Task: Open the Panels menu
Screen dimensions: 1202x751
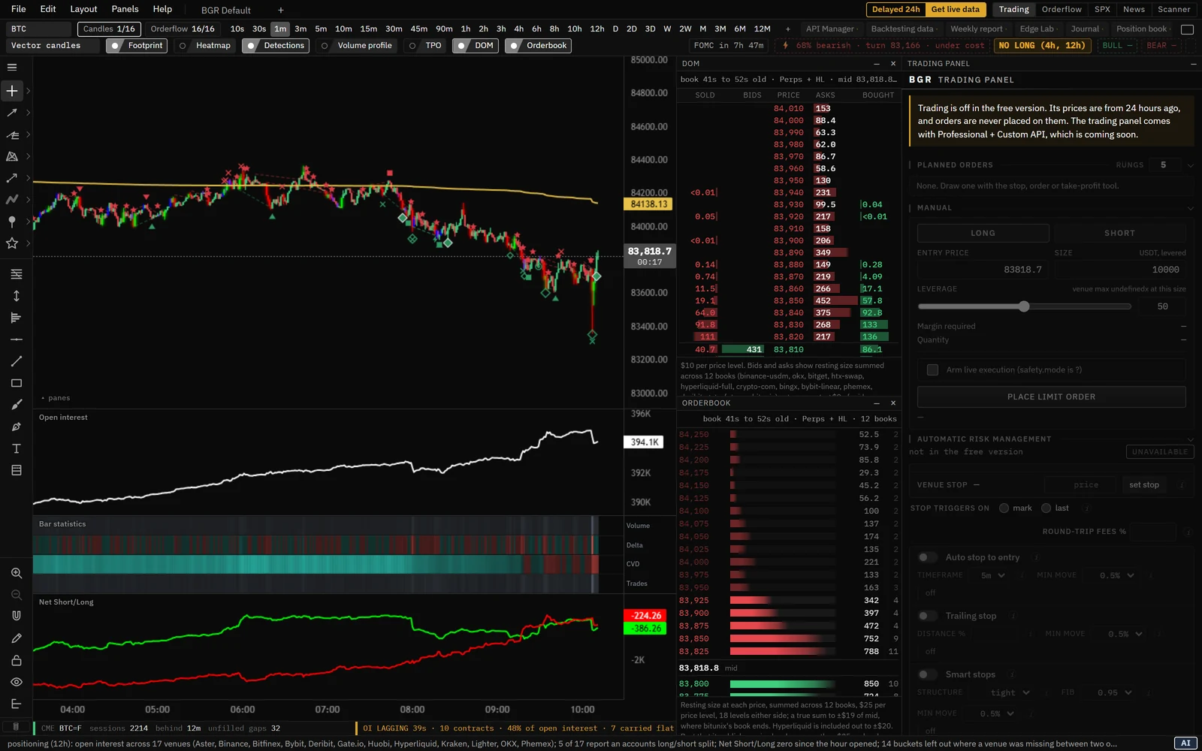Action: 125,9
